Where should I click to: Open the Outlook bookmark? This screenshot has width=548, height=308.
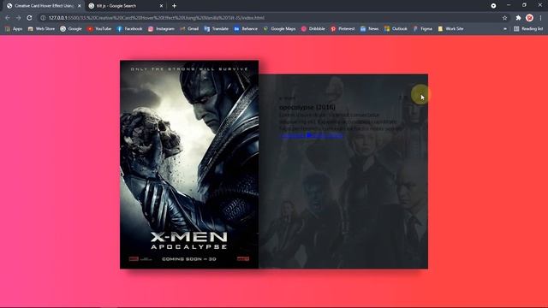click(x=396, y=28)
